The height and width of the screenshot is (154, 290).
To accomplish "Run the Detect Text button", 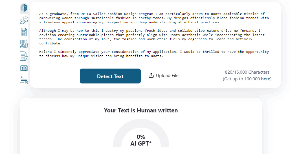I will pos(110,76).
